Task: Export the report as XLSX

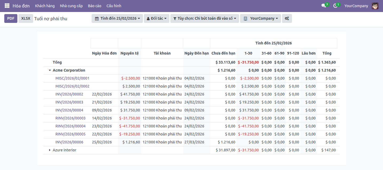Action: click(26, 19)
